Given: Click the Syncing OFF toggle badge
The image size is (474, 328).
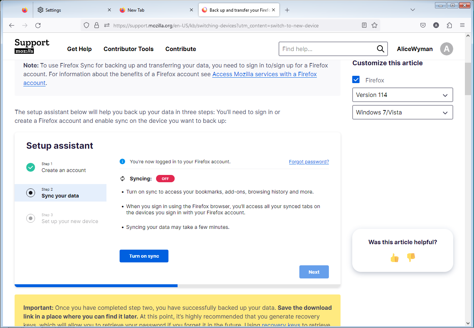Looking at the screenshot, I should click(x=165, y=179).
